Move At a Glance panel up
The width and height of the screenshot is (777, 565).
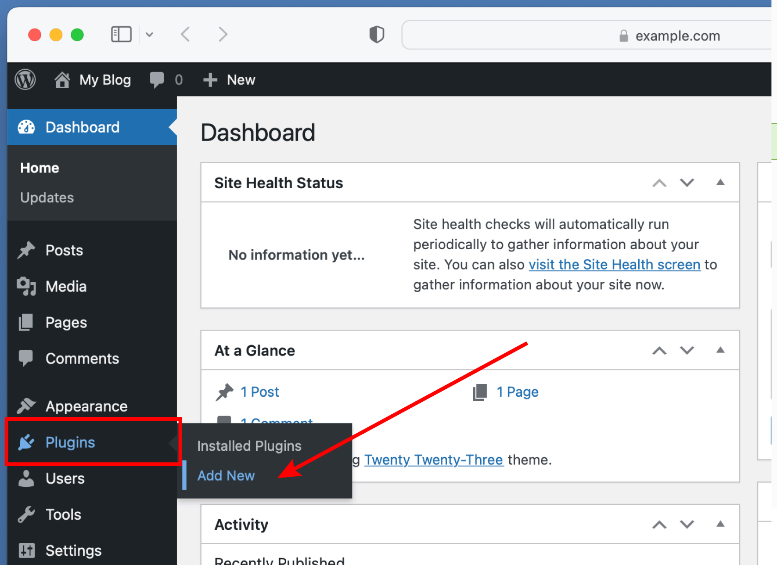pos(660,350)
